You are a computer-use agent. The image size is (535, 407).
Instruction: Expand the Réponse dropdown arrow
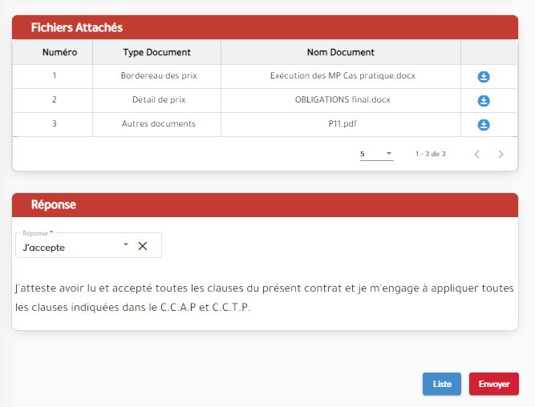pos(126,246)
